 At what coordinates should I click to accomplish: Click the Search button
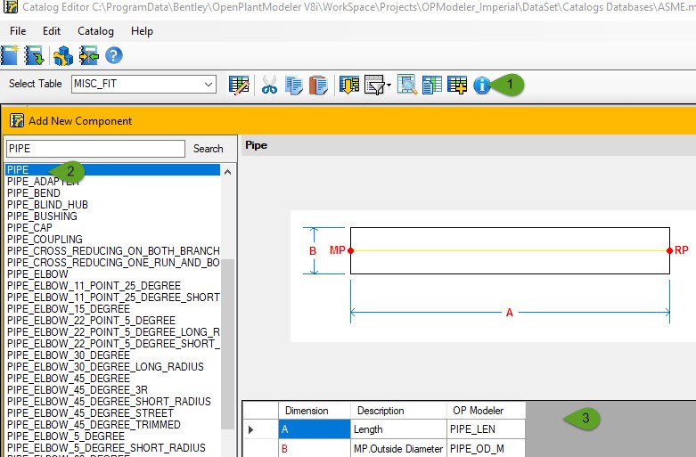pos(209,149)
